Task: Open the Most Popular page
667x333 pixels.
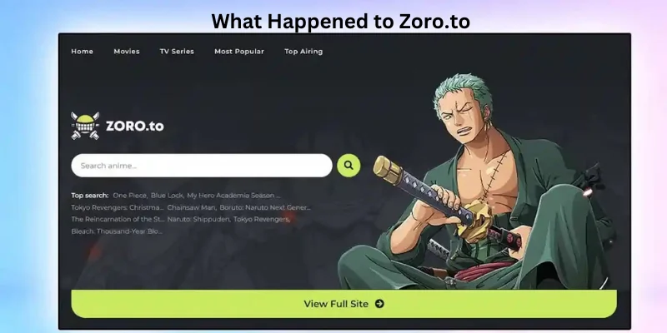Action: click(x=239, y=52)
